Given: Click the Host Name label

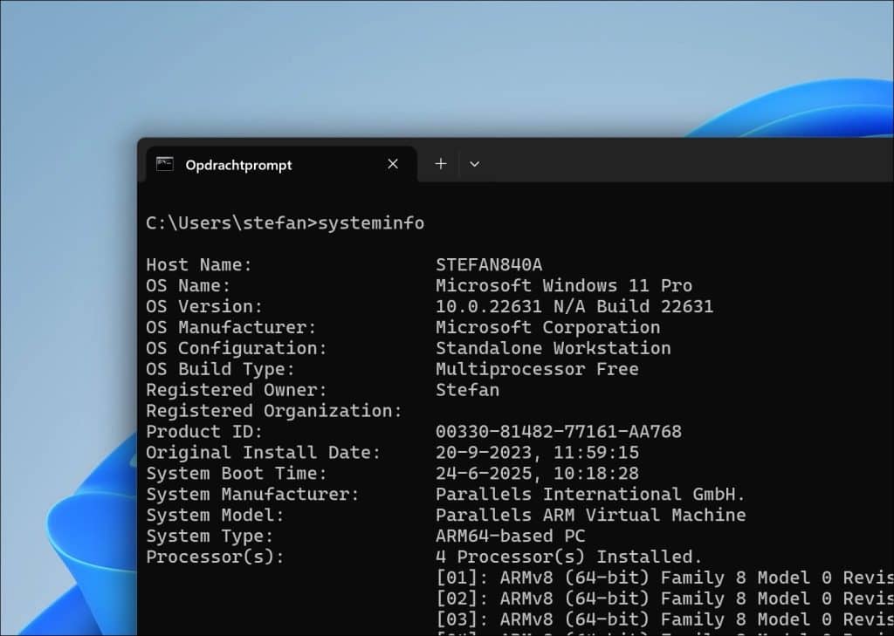Looking at the screenshot, I should [199, 265].
